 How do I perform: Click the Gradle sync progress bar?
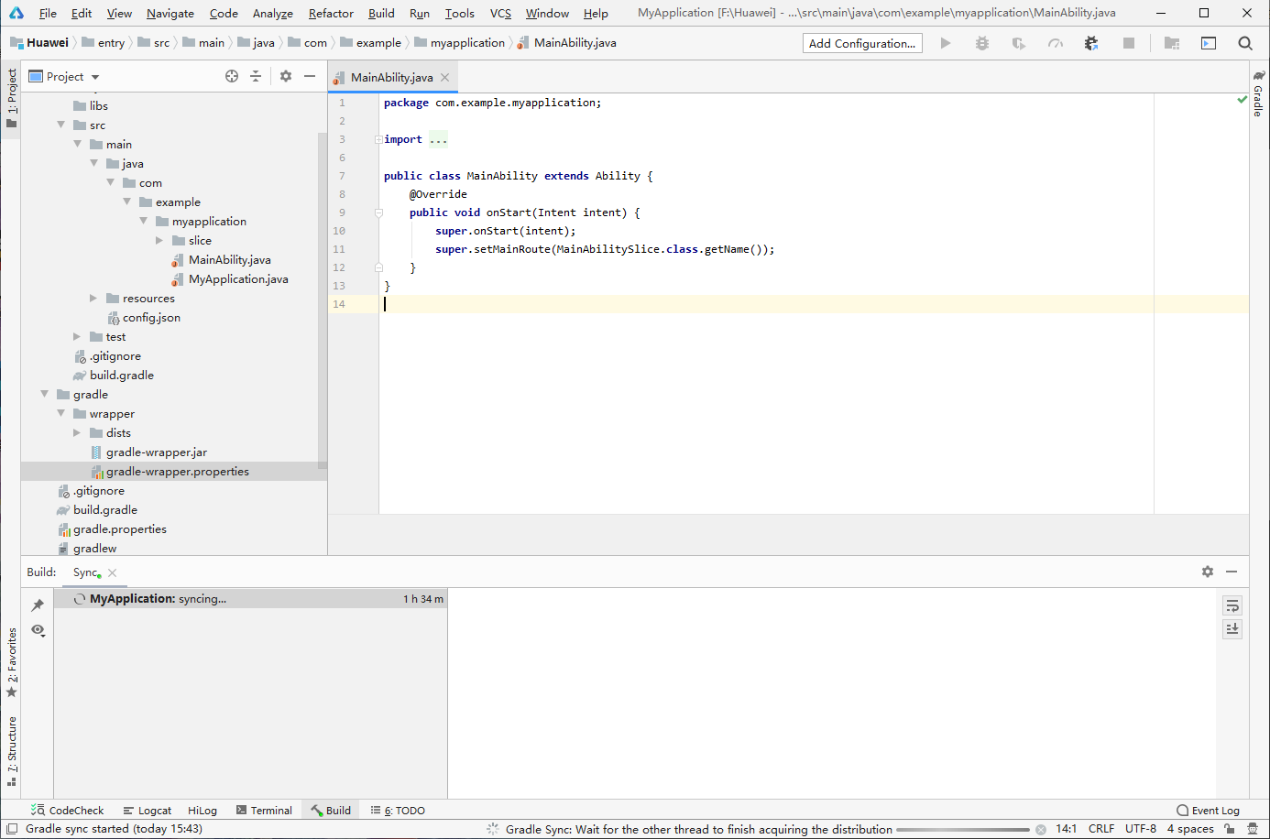[963, 830]
